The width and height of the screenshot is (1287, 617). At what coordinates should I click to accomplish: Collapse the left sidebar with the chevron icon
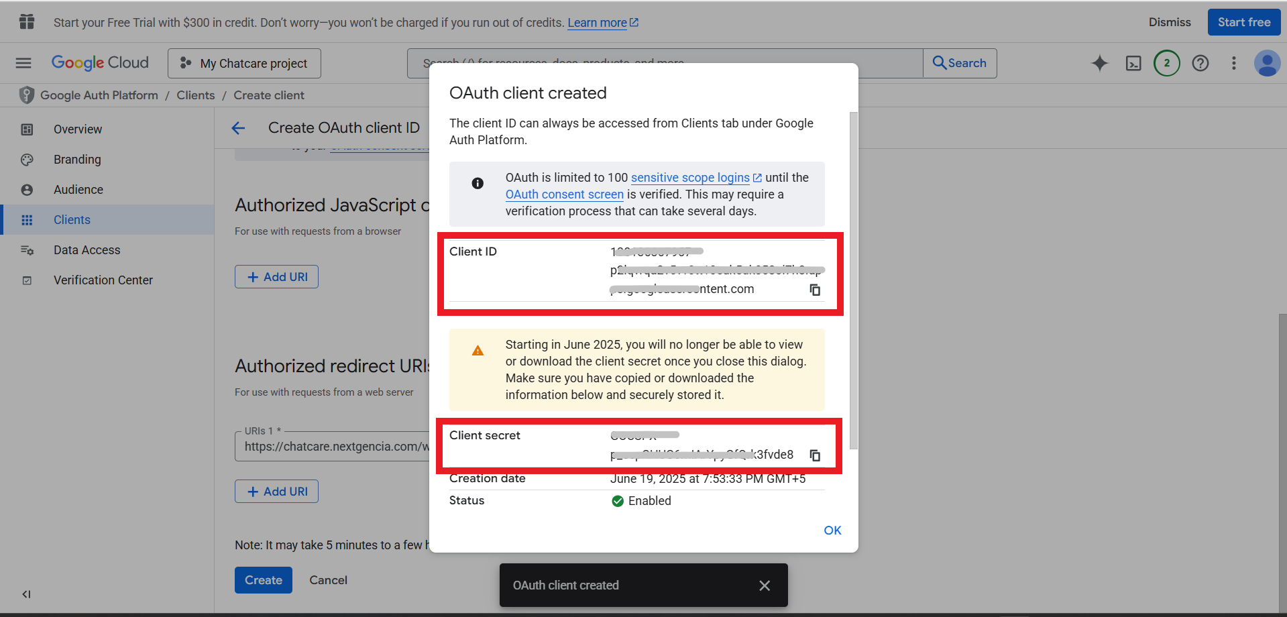(26, 594)
